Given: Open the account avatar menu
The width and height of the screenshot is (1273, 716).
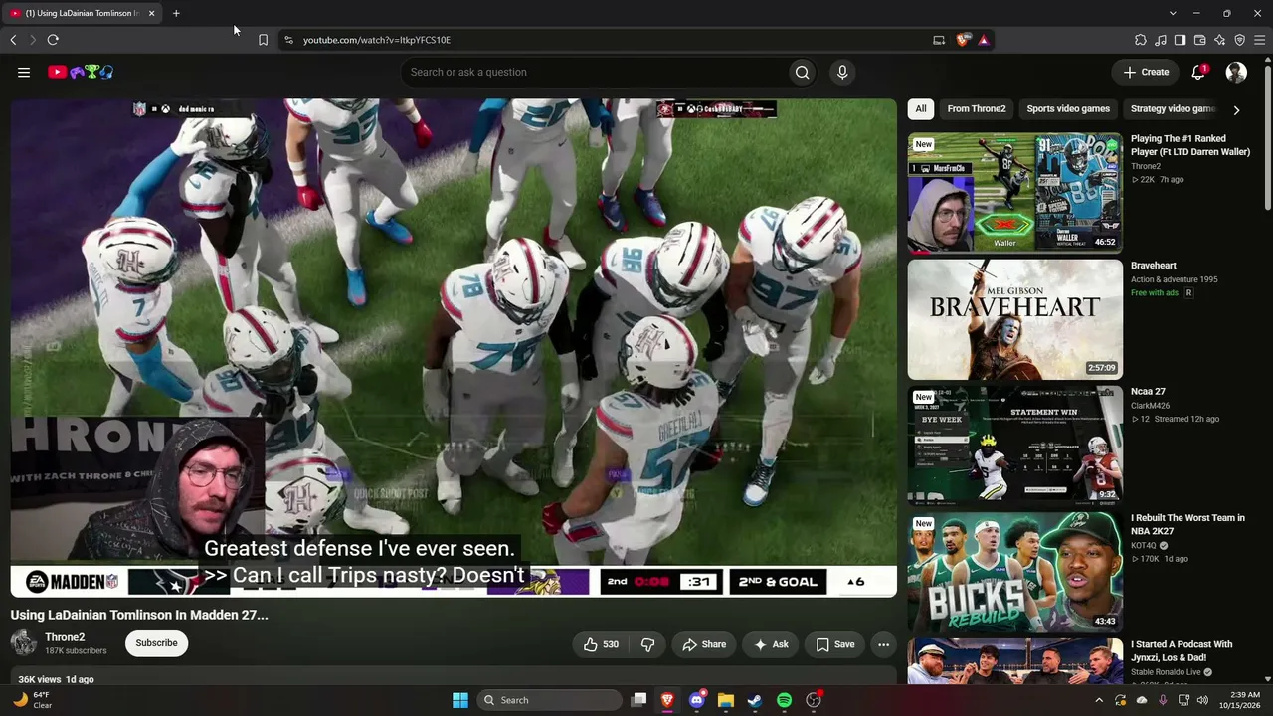Looking at the screenshot, I should click(x=1236, y=72).
